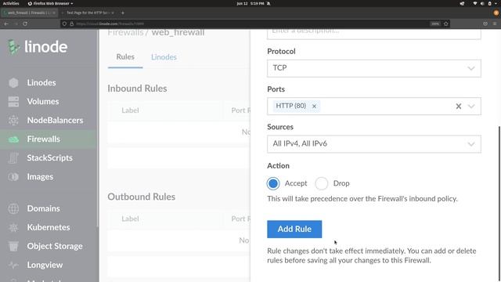501x282 pixels.
Task: Click the Kubernetes icon in the sidebar
Action: click(x=13, y=227)
